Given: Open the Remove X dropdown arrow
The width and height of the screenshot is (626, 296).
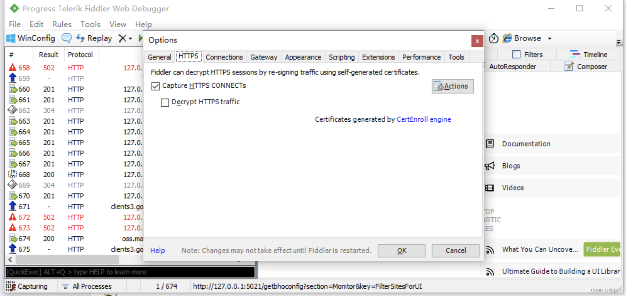Looking at the screenshot, I should [130, 39].
